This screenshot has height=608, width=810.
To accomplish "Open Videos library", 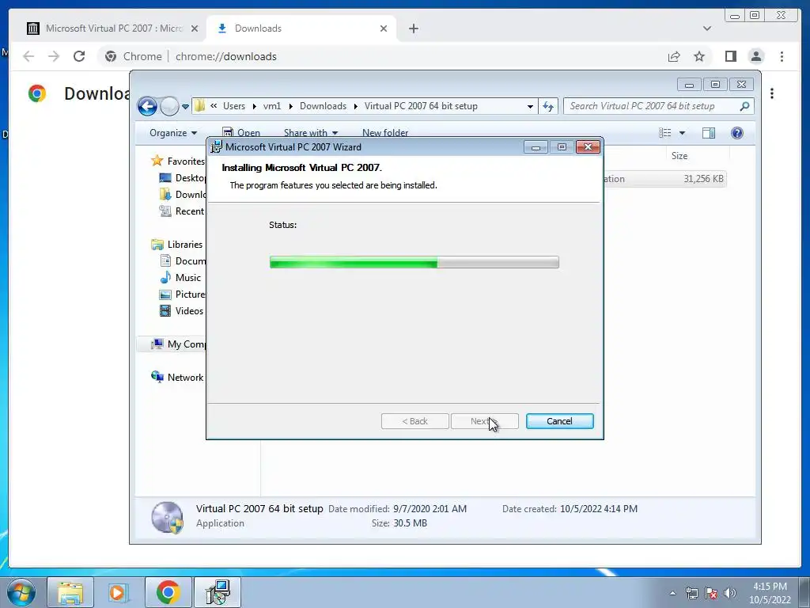I will point(181,310).
